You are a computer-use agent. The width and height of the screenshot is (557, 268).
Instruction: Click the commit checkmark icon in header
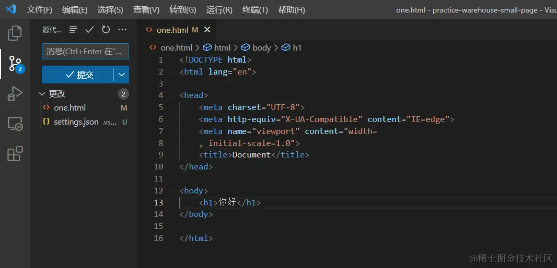tap(89, 30)
